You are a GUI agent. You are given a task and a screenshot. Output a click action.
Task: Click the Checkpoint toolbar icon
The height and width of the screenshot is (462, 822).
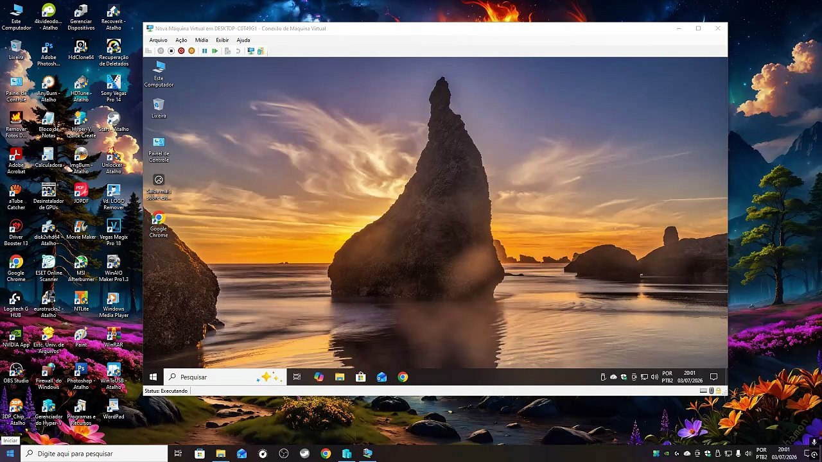tap(227, 51)
